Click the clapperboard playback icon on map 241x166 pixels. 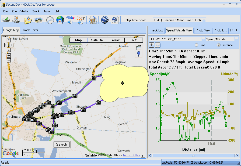[139, 48]
